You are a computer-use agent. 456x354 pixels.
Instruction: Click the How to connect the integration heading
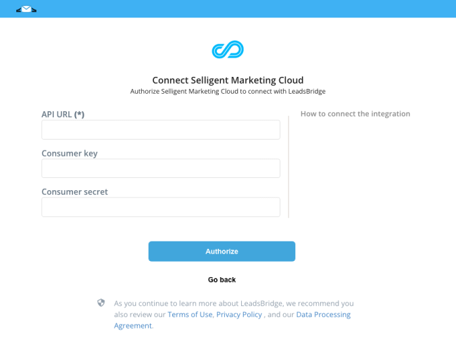pos(355,114)
